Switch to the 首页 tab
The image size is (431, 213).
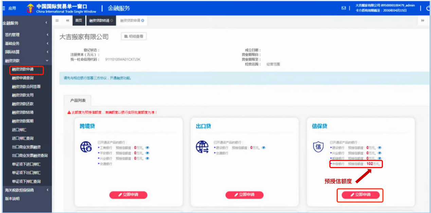tap(78, 21)
